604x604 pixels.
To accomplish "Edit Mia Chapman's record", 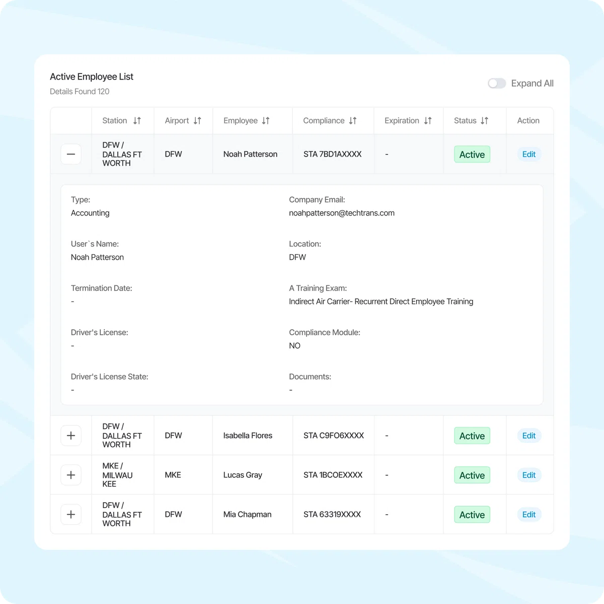I will (x=529, y=514).
